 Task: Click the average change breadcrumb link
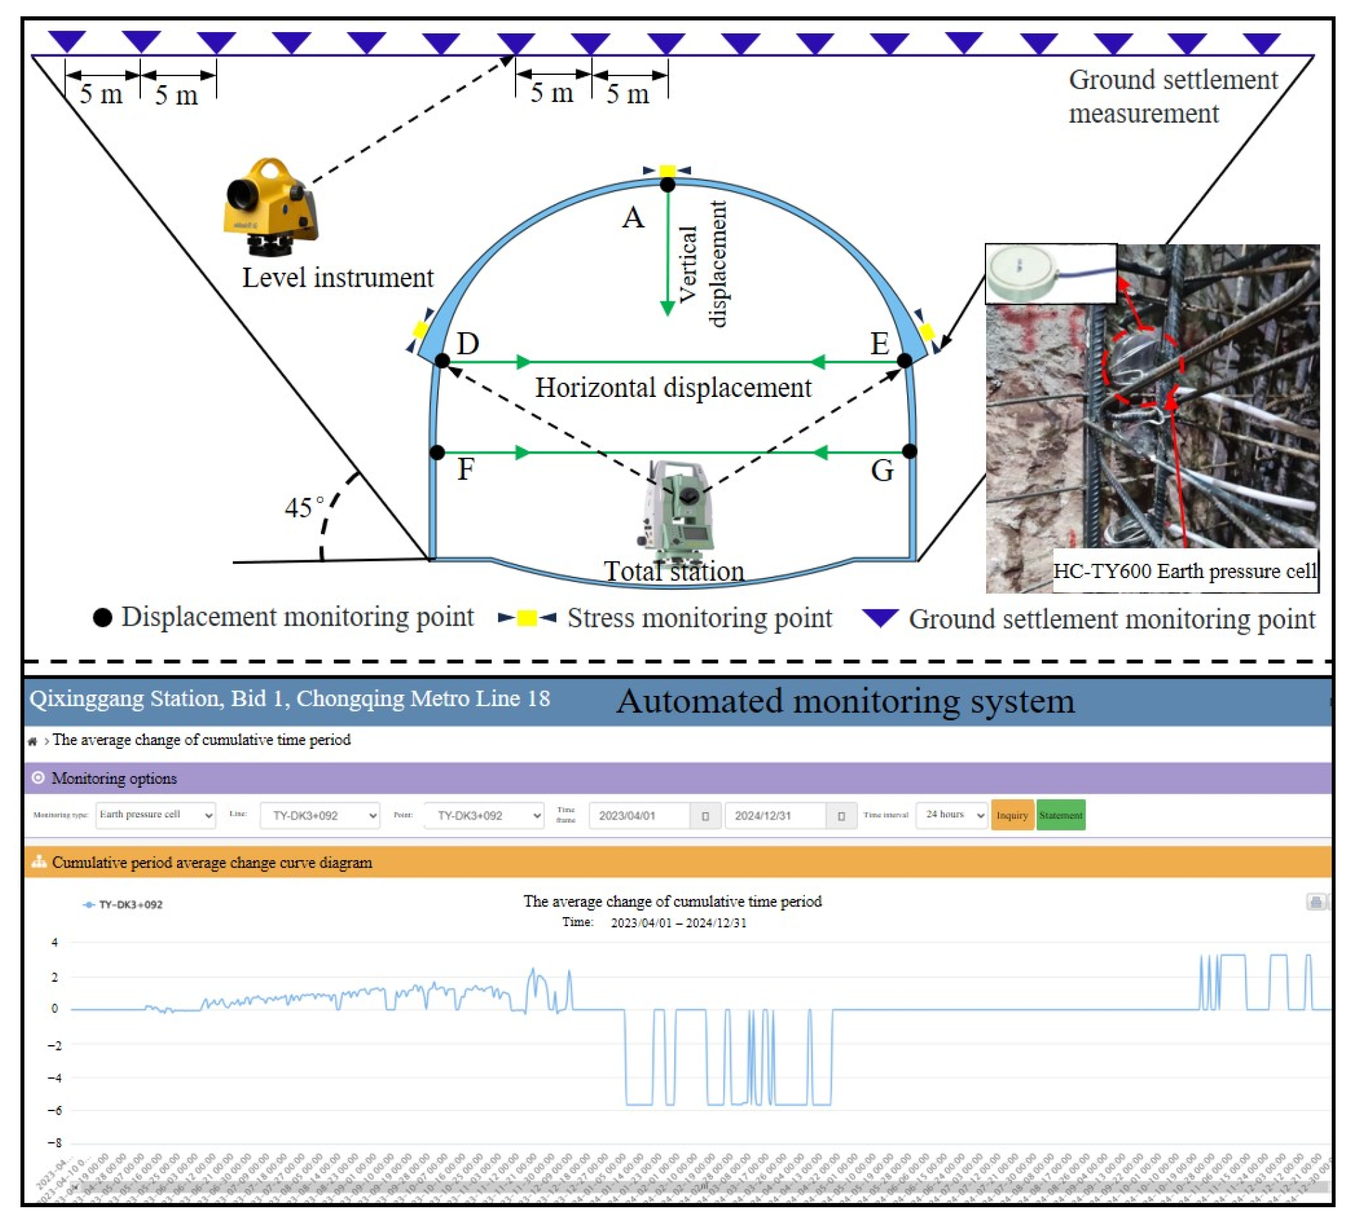click(202, 739)
